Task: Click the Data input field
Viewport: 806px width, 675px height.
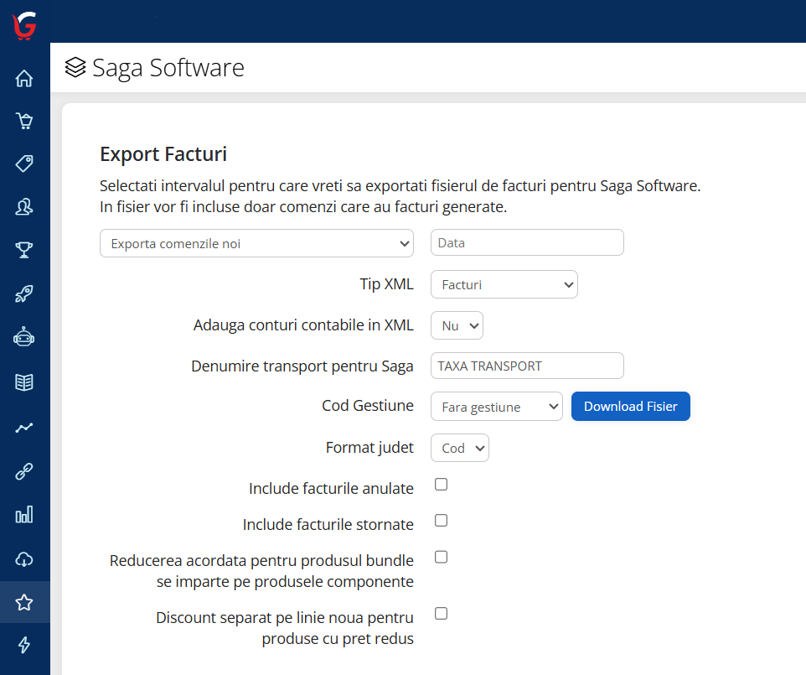Action: tap(527, 242)
